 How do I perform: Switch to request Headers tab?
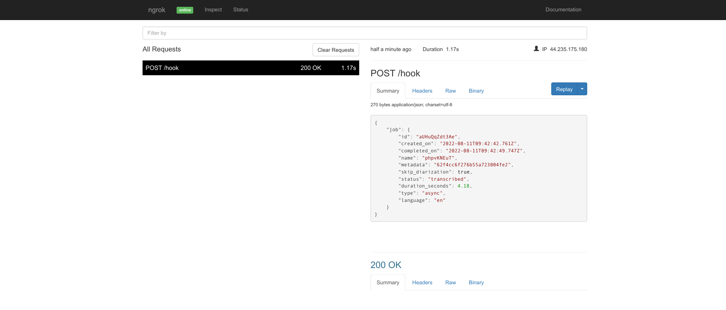pos(422,91)
